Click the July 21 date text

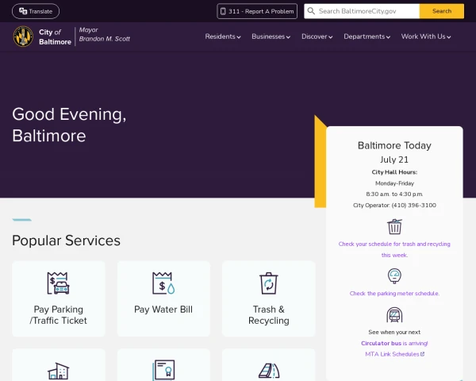[394, 160]
